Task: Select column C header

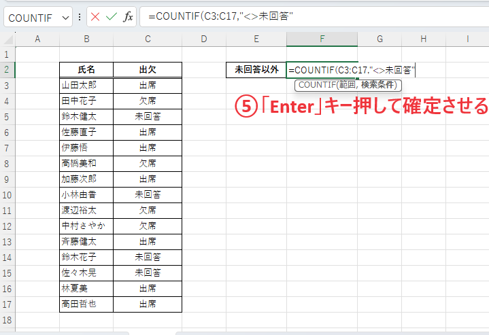Action: click(148, 39)
